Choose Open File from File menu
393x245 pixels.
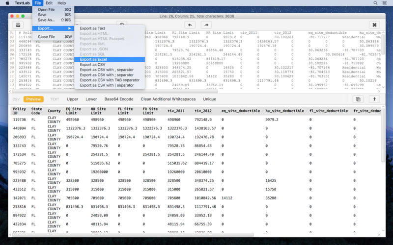tap(53, 9)
